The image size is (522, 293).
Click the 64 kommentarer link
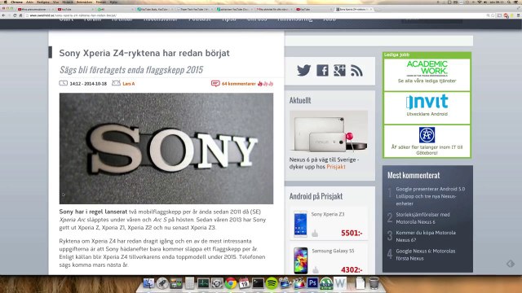[x=239, y=84]
